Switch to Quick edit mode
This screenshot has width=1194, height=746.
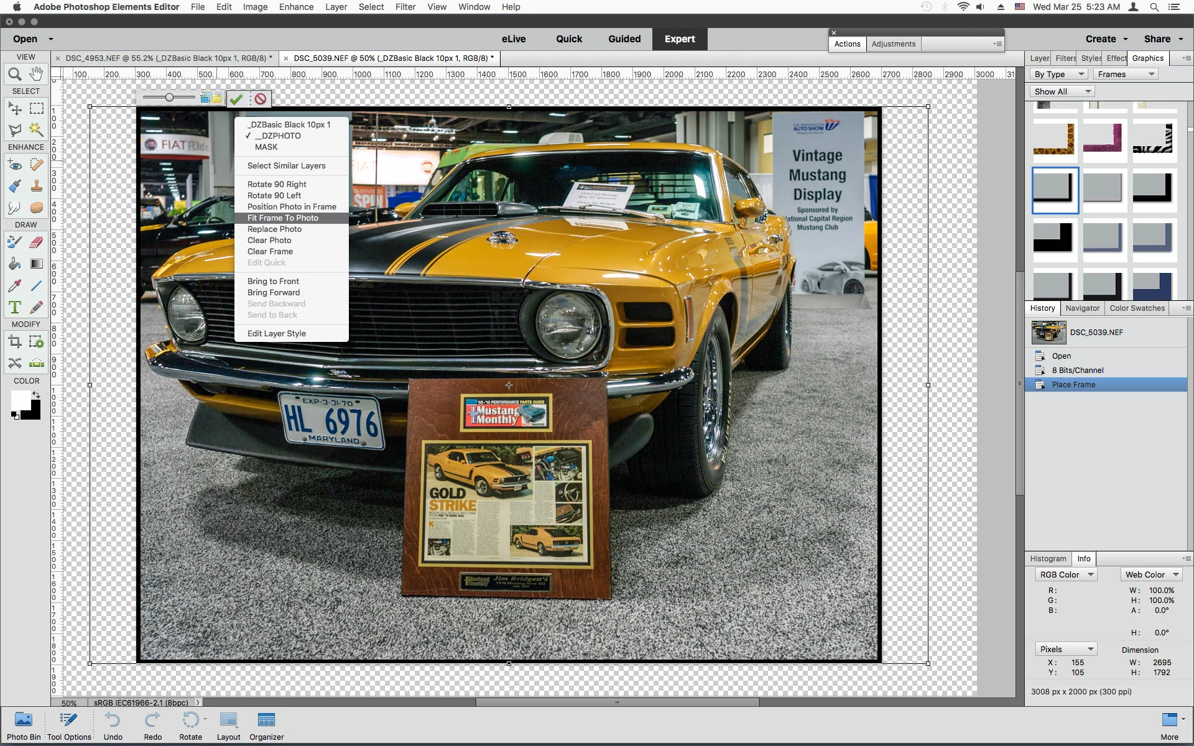tap(568, 39)
